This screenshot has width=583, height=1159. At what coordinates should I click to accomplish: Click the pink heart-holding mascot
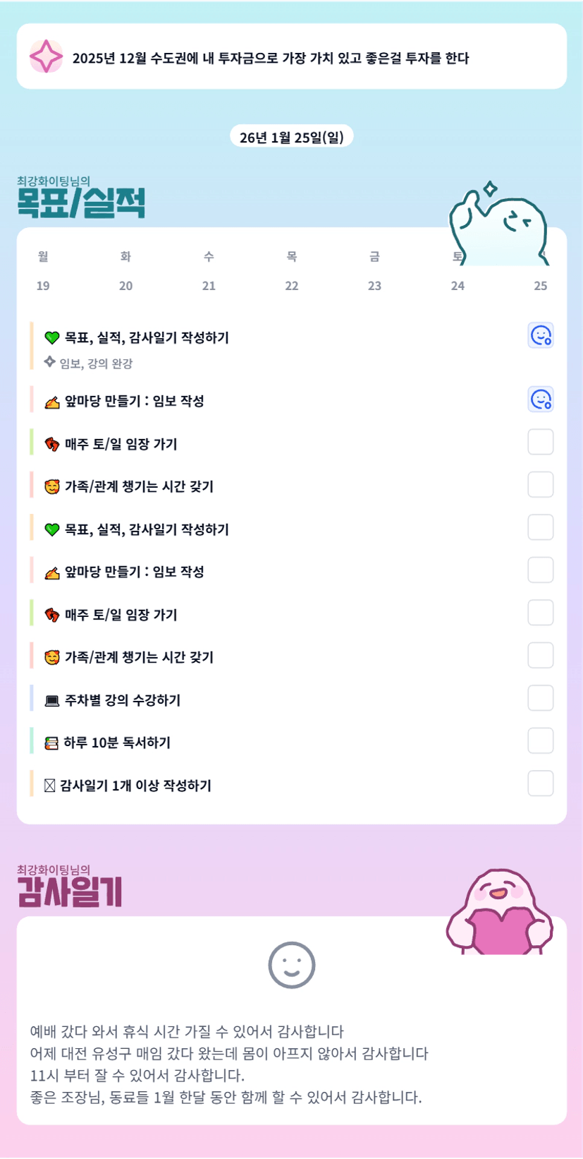(x=499, y=913)
